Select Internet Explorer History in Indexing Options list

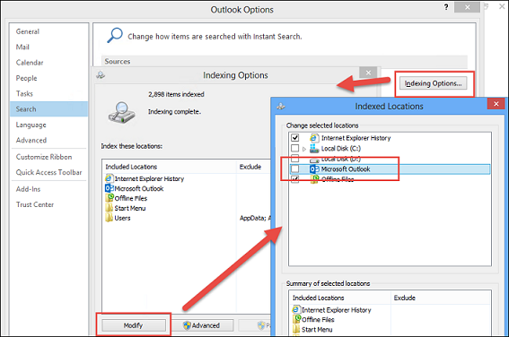coord(149,178)
